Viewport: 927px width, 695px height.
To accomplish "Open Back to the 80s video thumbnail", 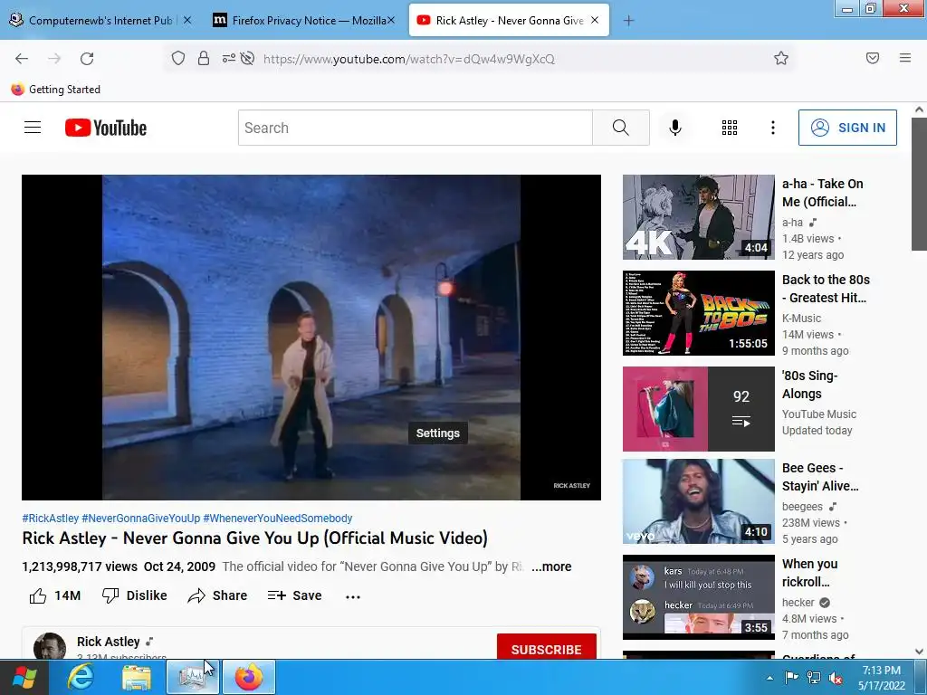I will point(698,313).
